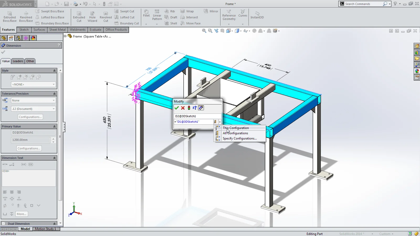Screen dimensions: 420x236
Task: Open the tolerance type dropdown showing None
Action: coord(33,100)
